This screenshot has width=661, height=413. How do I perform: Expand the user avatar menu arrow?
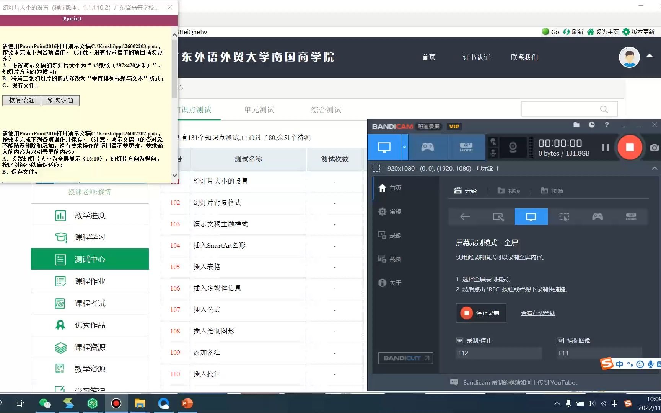point(650,56)
